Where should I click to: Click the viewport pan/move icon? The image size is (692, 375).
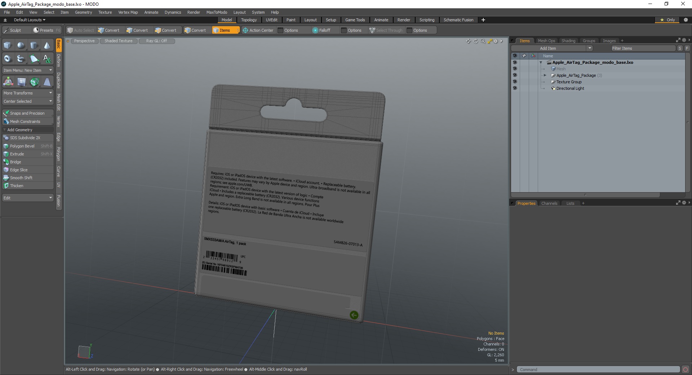[468, 41]
